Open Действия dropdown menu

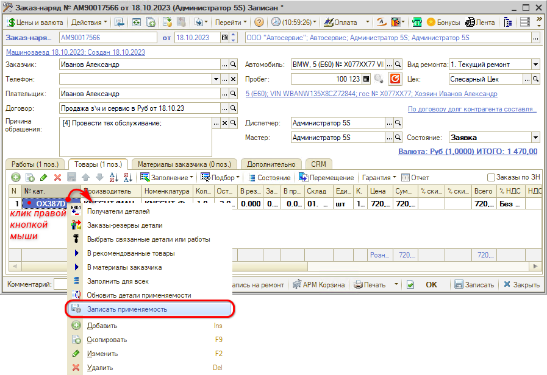(89, 23)
